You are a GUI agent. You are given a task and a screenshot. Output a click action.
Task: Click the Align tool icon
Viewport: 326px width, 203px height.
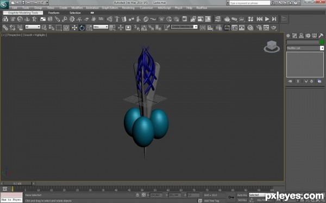[210, 28]
